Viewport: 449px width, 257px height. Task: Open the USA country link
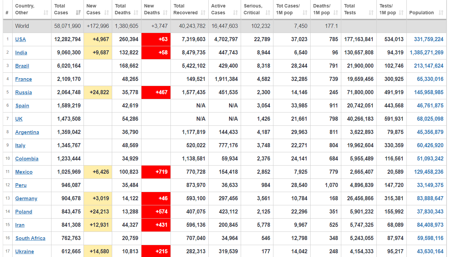20,39
